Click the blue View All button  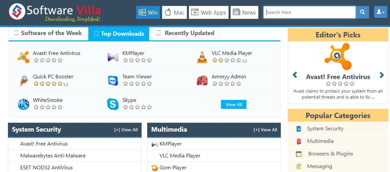coord(233,104)
